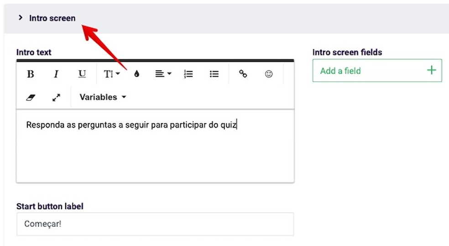The width and height of the screenshot is (449, 246).
Task: Clear formatting with eraser icon
Action: [x=31, y=97]
